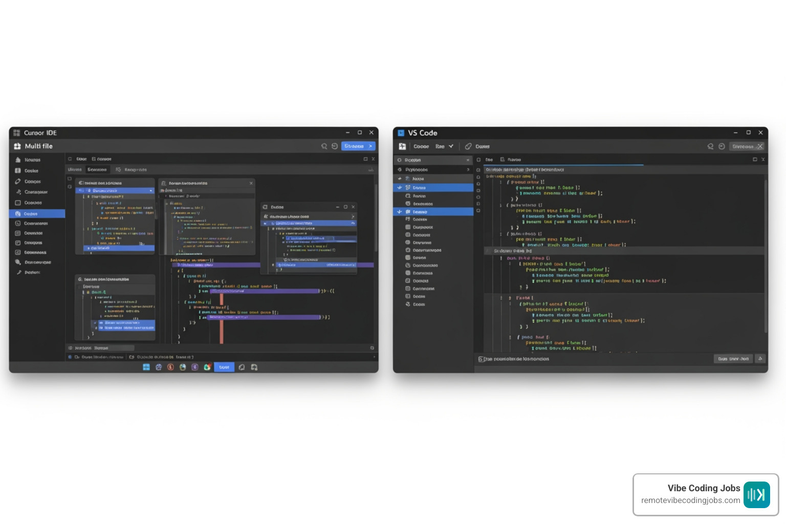Select the active 'Soonooo' sub-tab in Cursor IDE
786x524 pixels.
[97, 169]
